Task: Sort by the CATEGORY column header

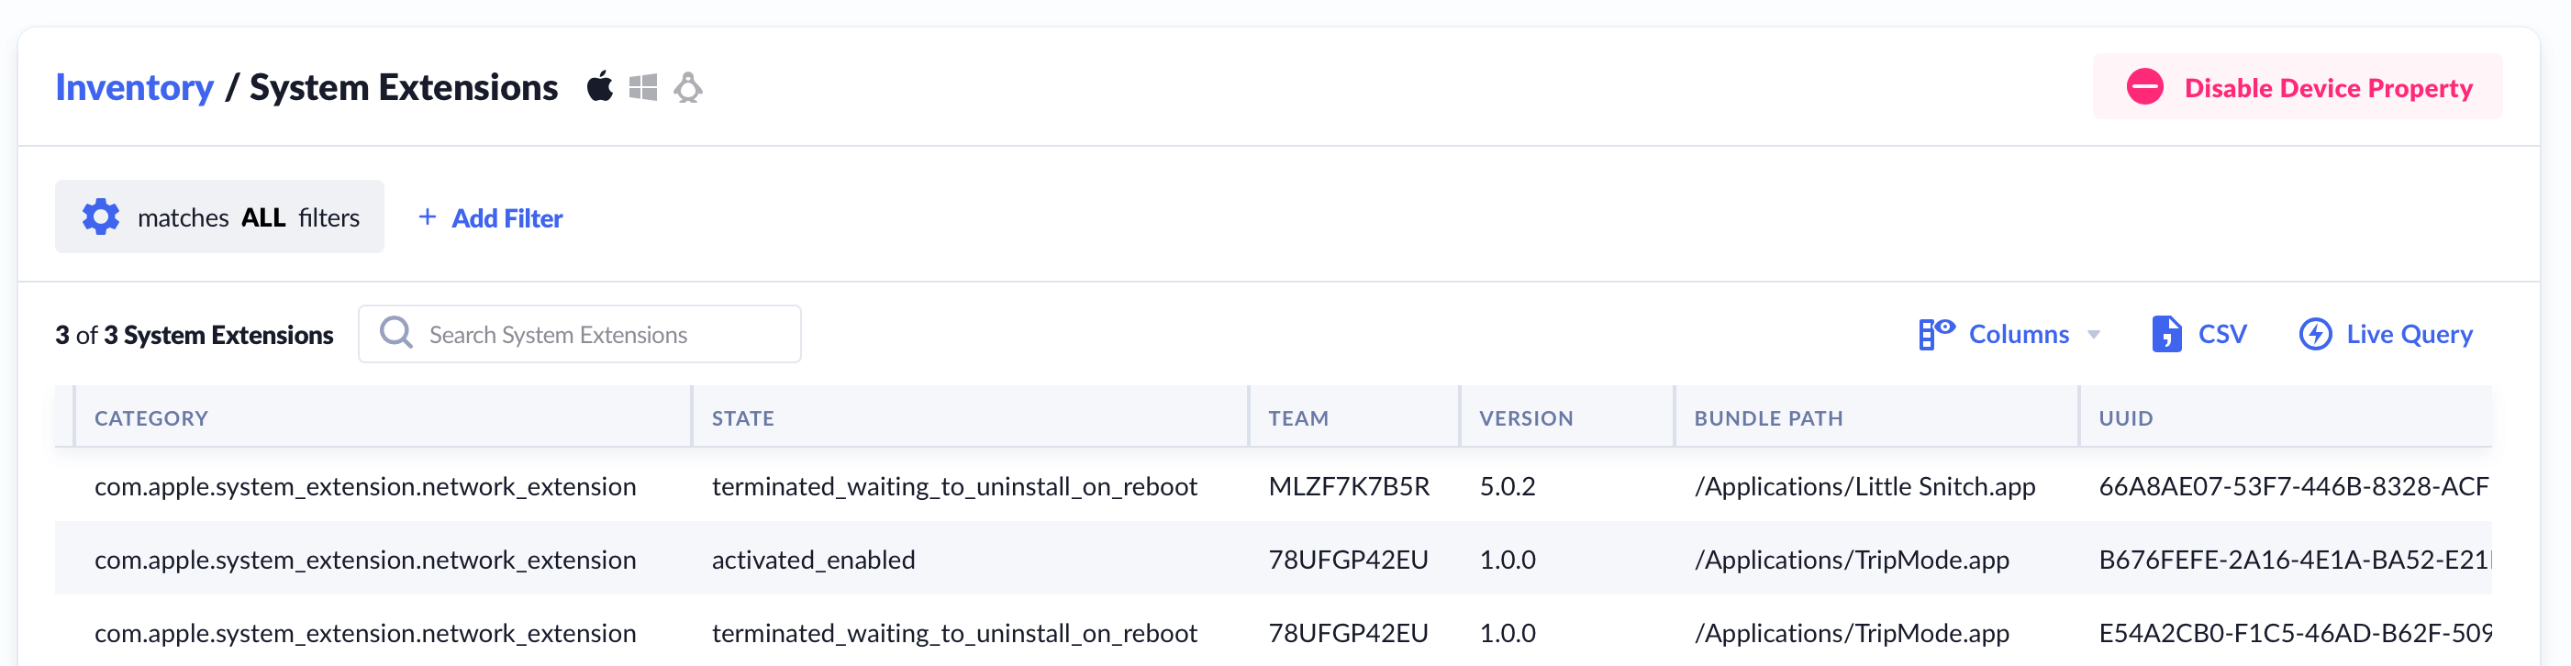Action: point(151,418)
